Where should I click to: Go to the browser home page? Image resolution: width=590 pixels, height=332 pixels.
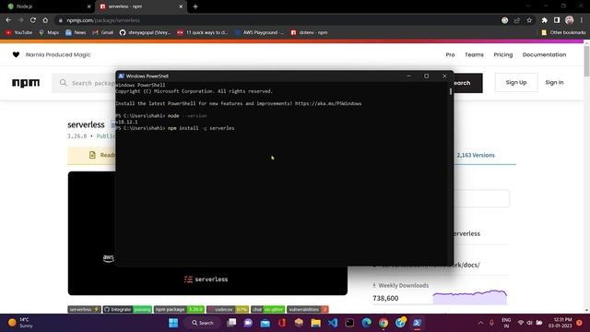(45, 20)
